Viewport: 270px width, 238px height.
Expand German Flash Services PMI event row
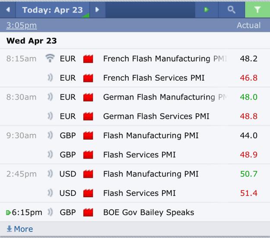tap(135, 116)
